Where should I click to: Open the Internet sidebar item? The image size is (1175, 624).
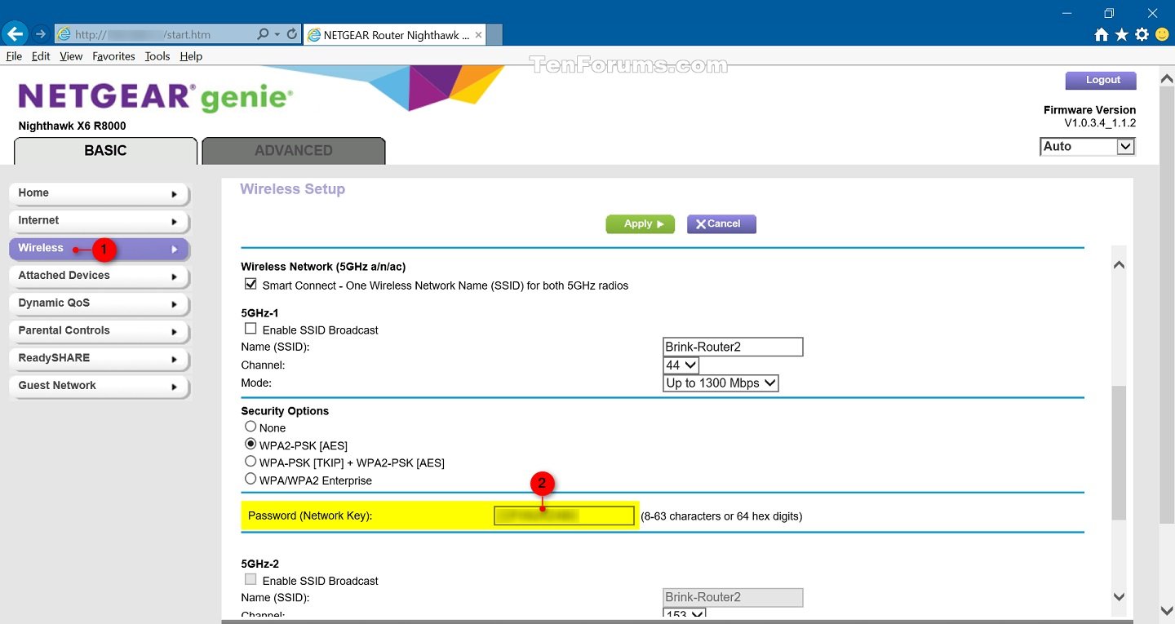pyautogui.click(x=99, y=221)
